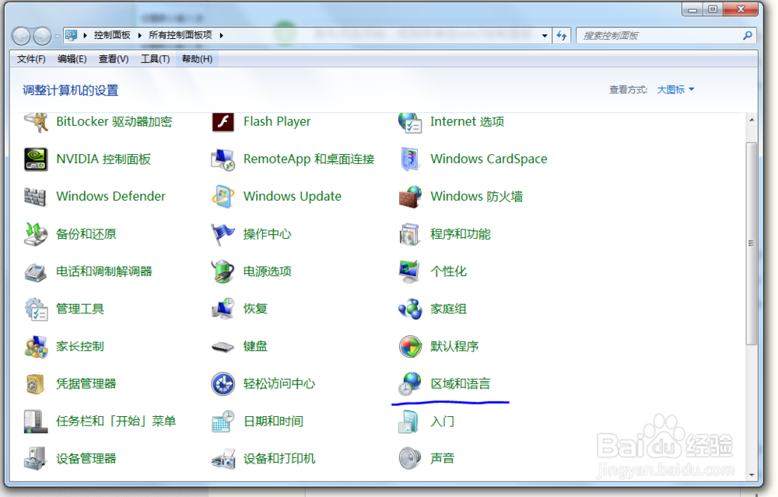
Task: Open the Internet 选项 globe icon
Action: pyautogui.click(x=410, y=122)
